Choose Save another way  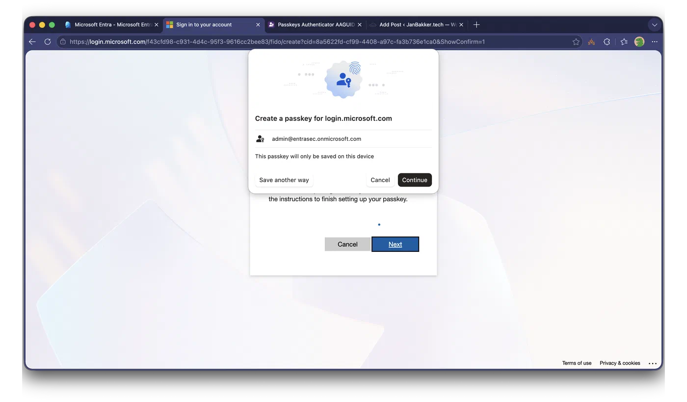click(284, 180)
